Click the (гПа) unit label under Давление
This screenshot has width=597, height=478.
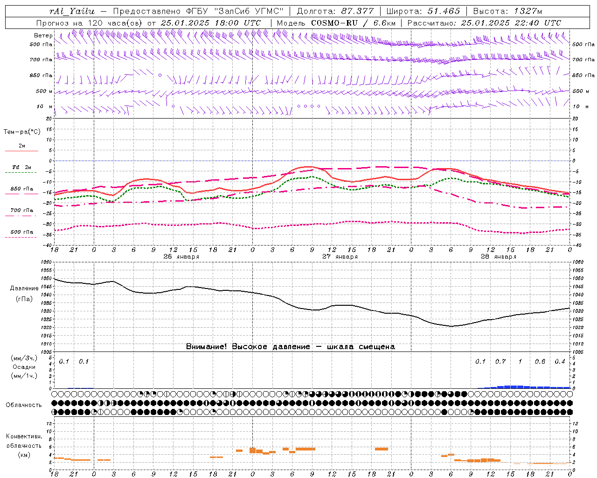[24, 299]
